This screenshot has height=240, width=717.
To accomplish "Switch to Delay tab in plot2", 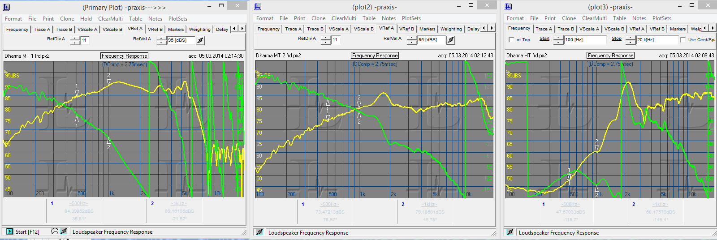I will tap(473, 29).
